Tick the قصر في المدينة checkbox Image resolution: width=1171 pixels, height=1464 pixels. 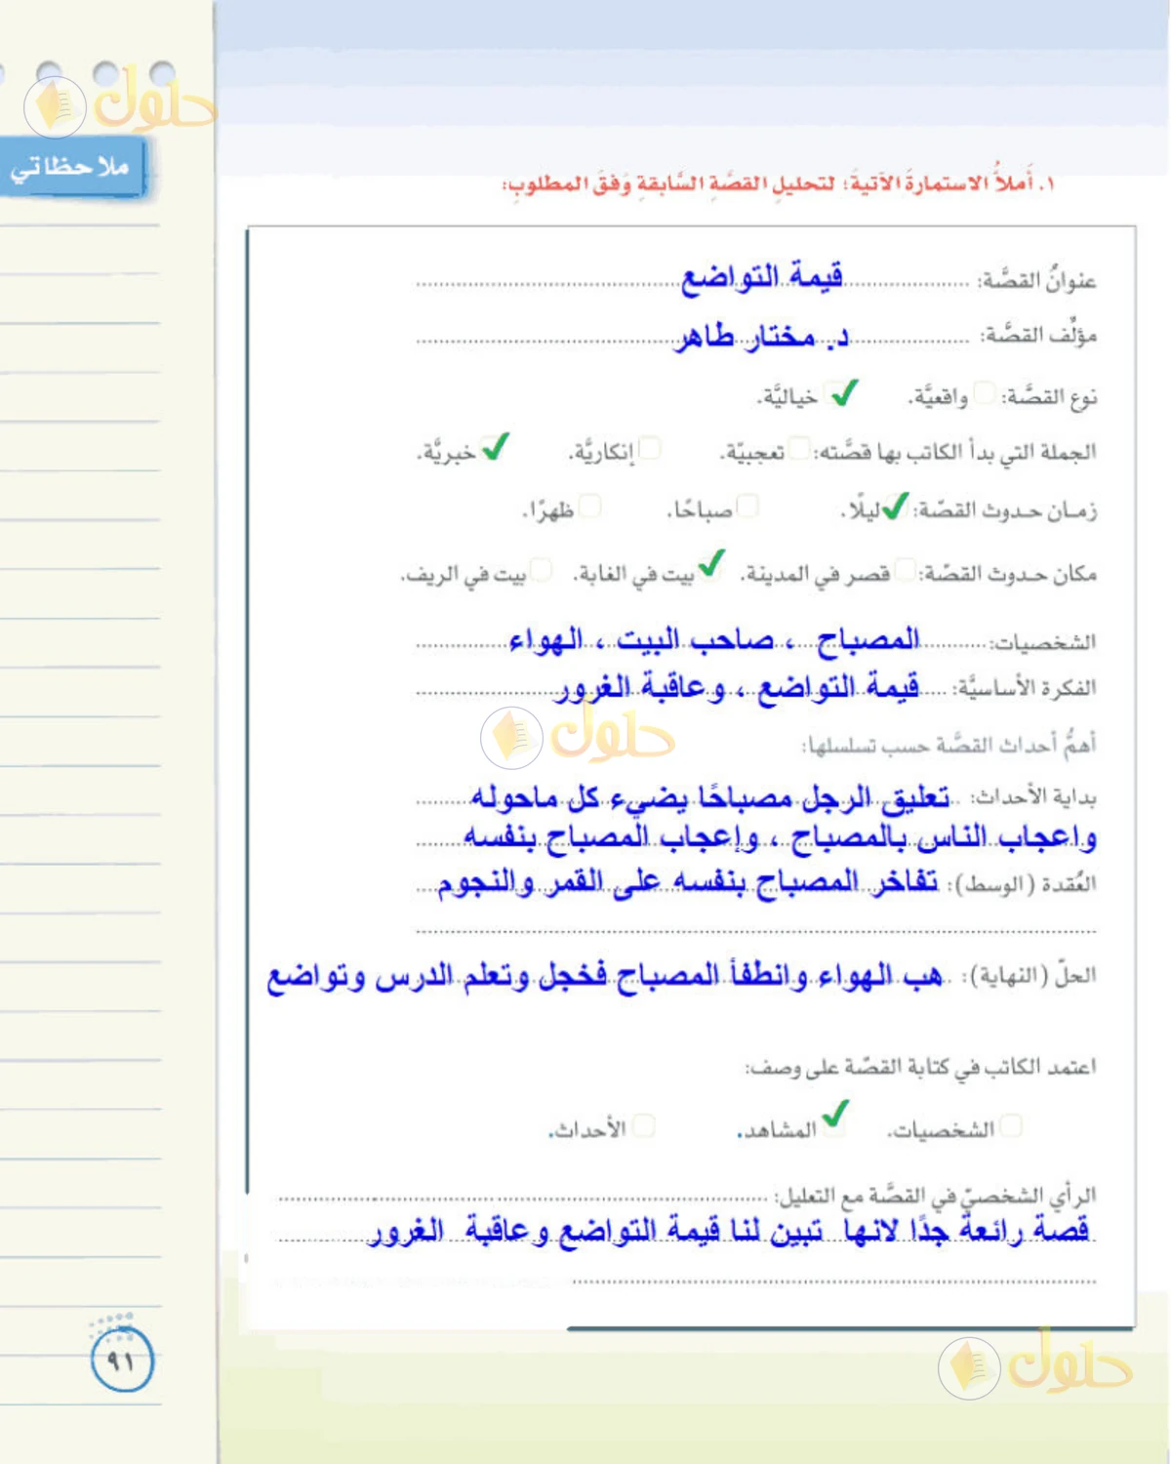click(906, 570)
